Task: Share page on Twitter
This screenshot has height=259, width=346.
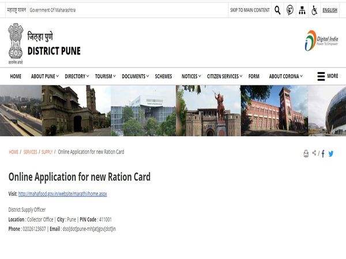Action: coord(331,154)
